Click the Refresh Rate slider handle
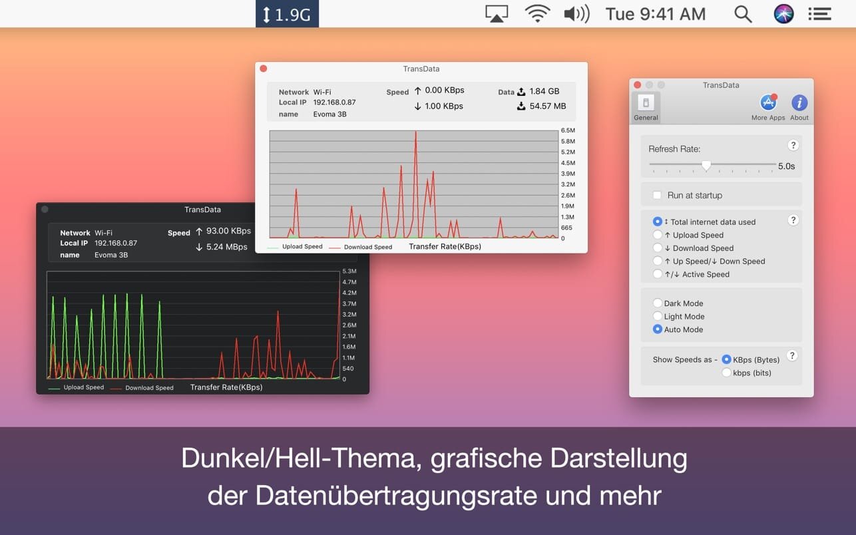Screen dimensions: 856x535 (706, 165)
